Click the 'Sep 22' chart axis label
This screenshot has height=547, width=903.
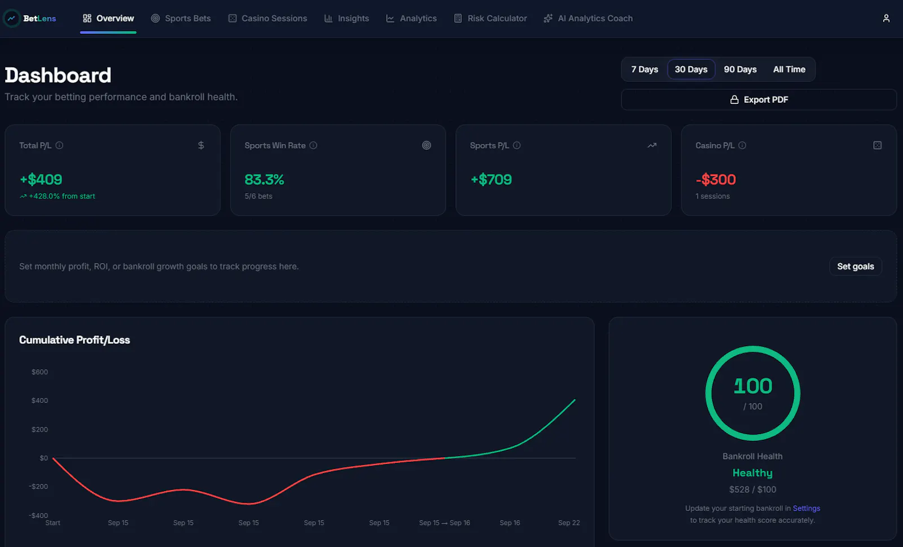coord(569,523)
